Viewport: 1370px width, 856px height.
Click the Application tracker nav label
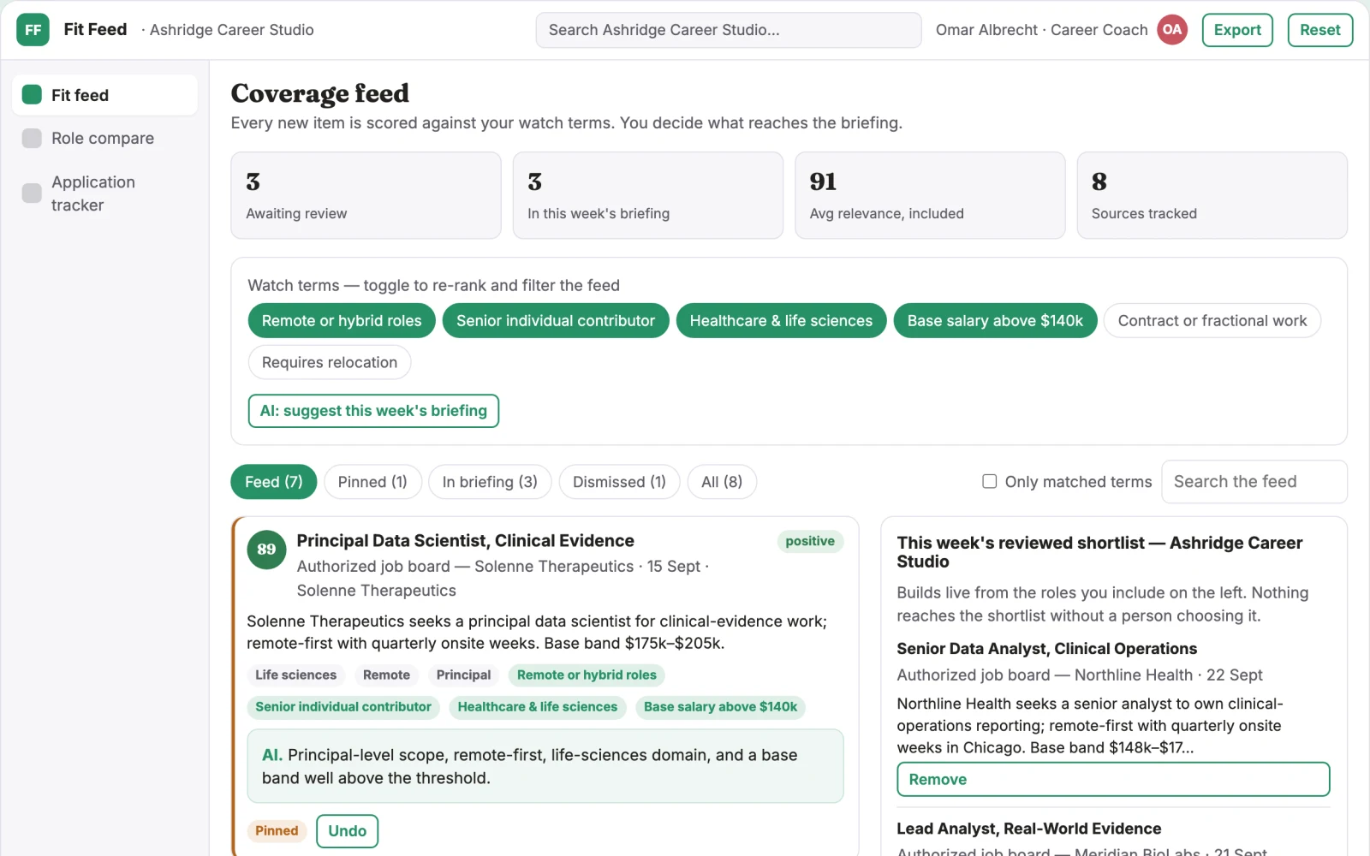coord(93,193)
